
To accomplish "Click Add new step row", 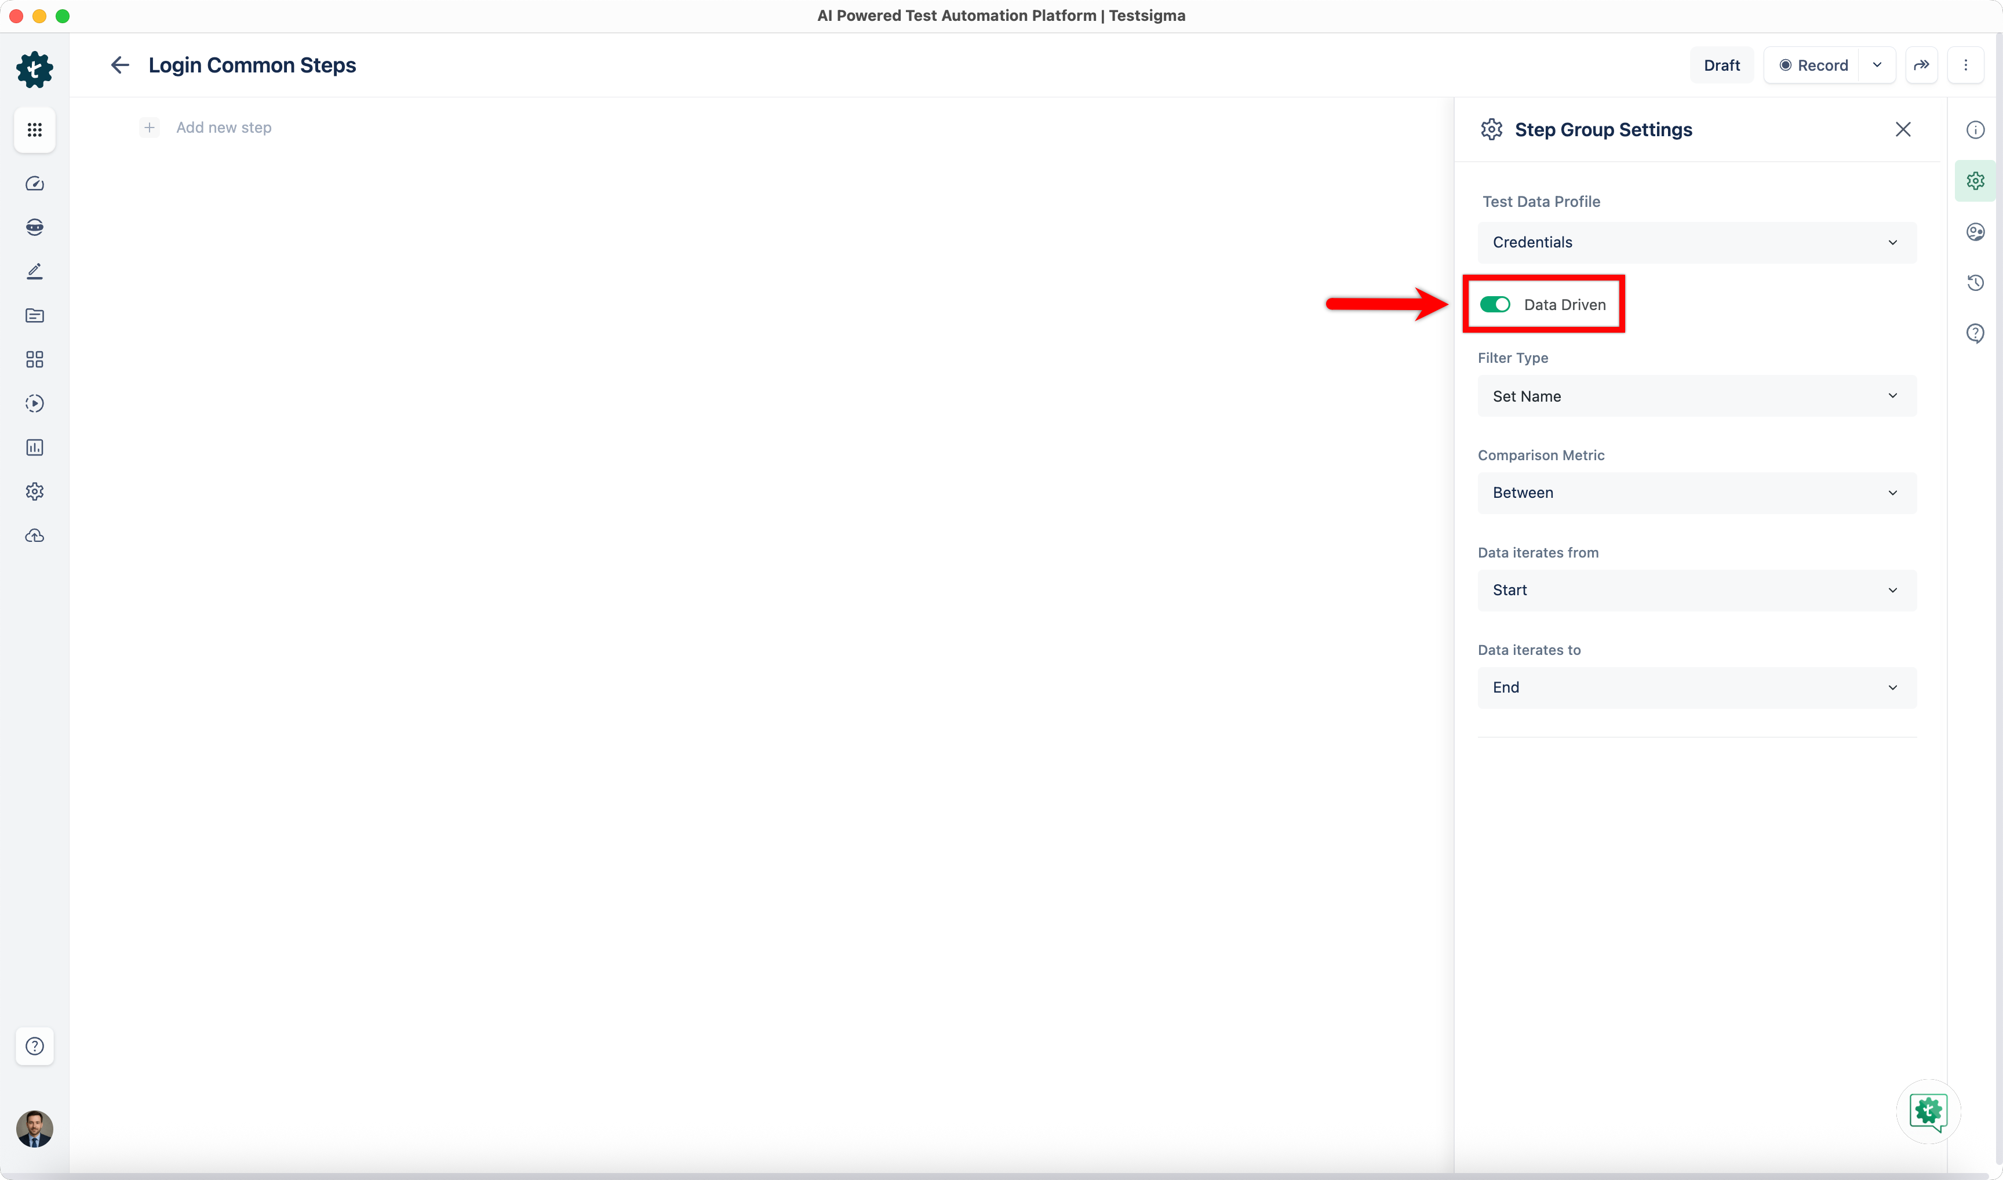I will (223, 128).
